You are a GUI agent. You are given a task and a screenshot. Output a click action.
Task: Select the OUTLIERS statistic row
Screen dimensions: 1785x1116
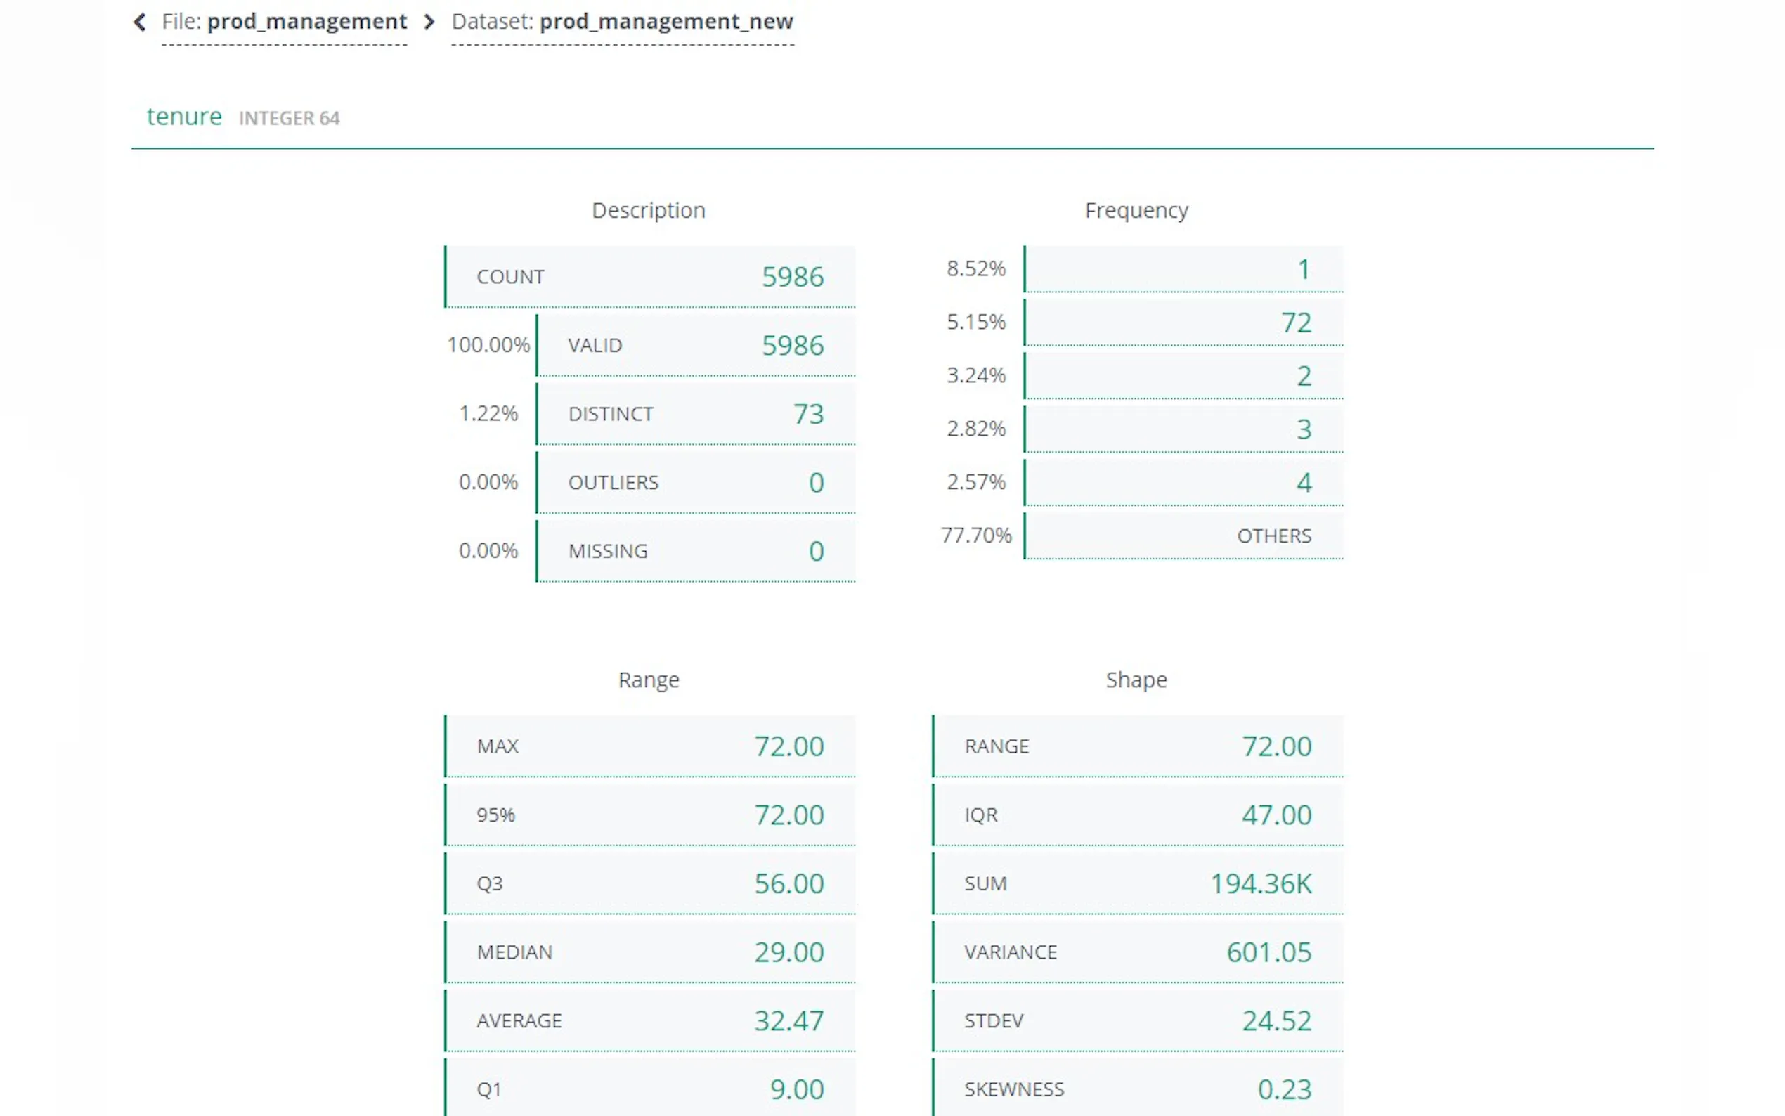pyautogui.click(x=695, y=483)
